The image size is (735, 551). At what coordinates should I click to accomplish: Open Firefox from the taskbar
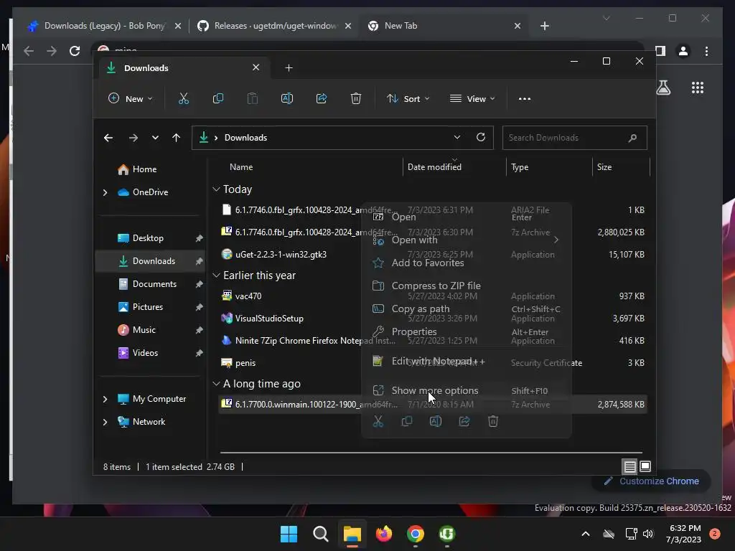pos(384,534)
